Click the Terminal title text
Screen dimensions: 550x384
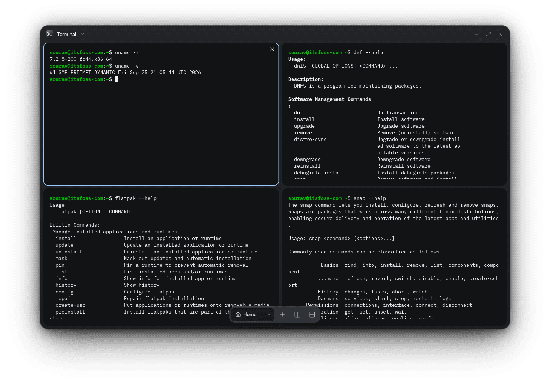click(x=66, y=34)
